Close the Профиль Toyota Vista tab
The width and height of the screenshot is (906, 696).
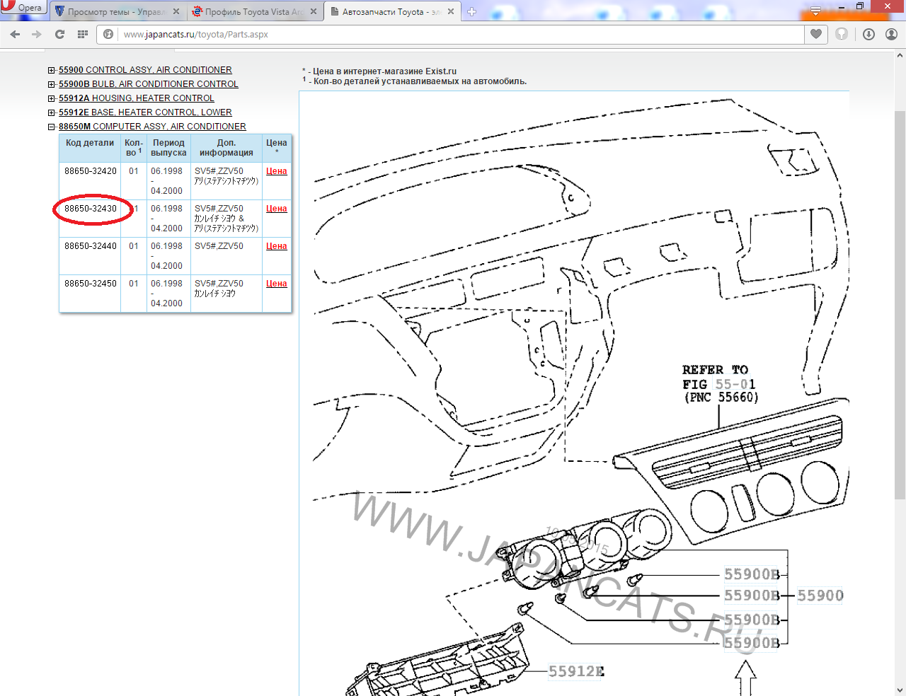[x=314, y=11]
